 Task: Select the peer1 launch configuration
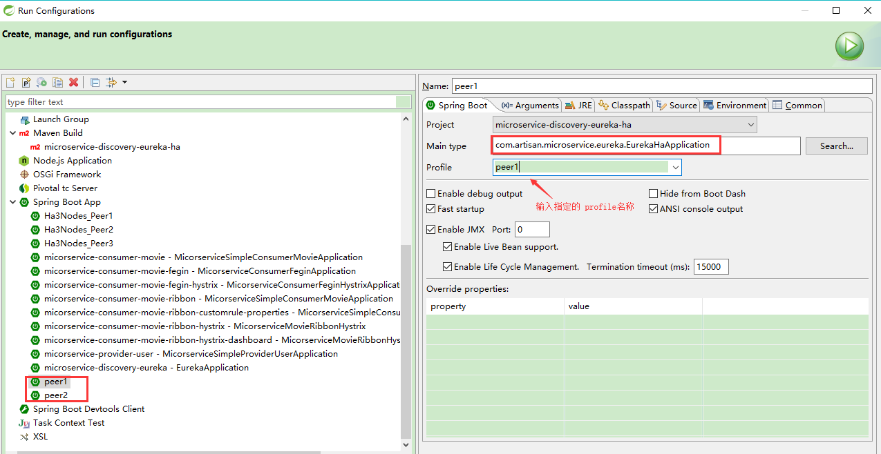point(56,382)
